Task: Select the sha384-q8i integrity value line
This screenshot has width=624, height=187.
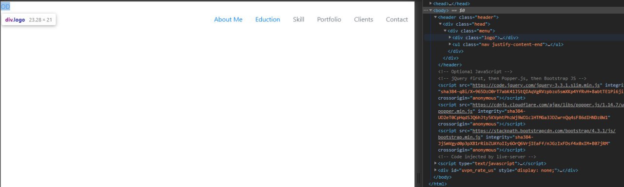Action: point(531,91)
